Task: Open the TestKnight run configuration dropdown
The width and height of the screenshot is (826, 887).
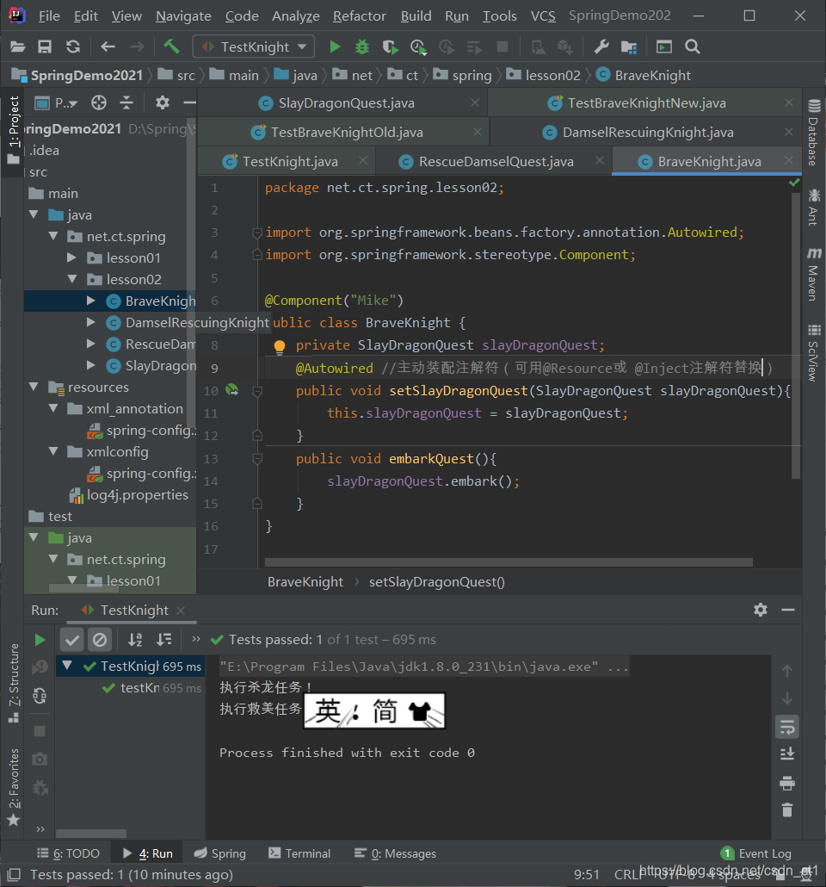Action: pos(253,47)
